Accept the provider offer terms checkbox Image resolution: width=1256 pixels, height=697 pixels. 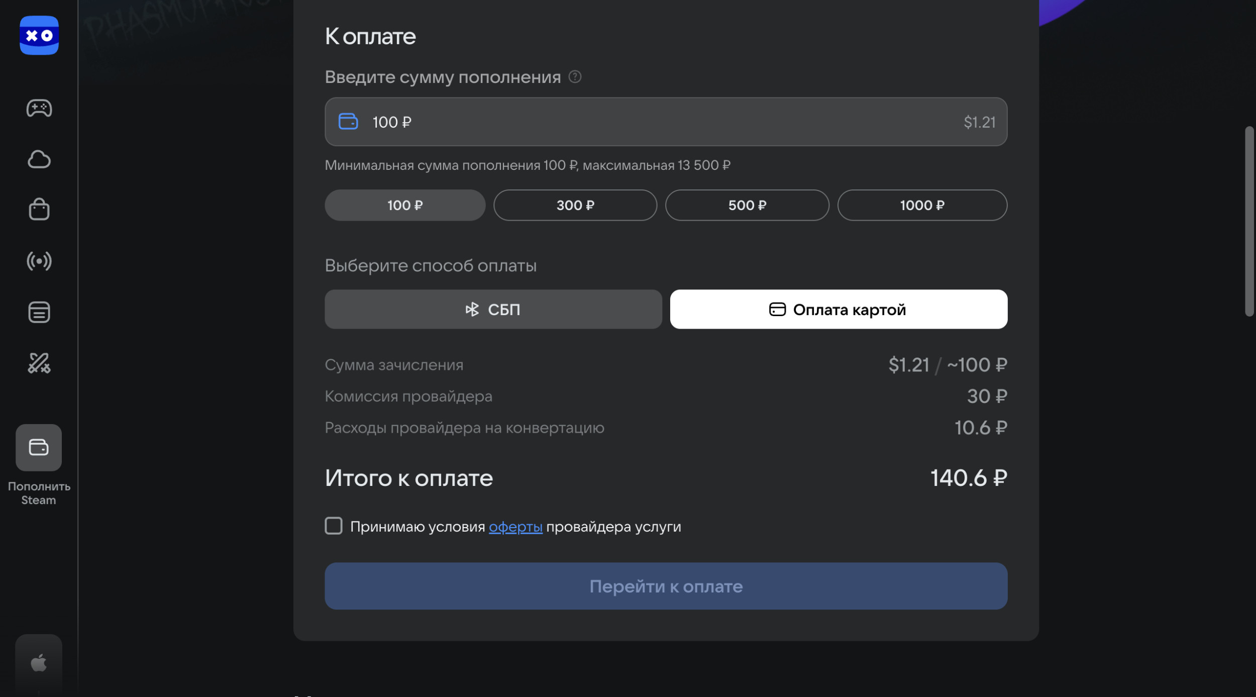coord(334,526)
